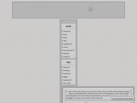Open the collections page

click(x=67, y=74)
